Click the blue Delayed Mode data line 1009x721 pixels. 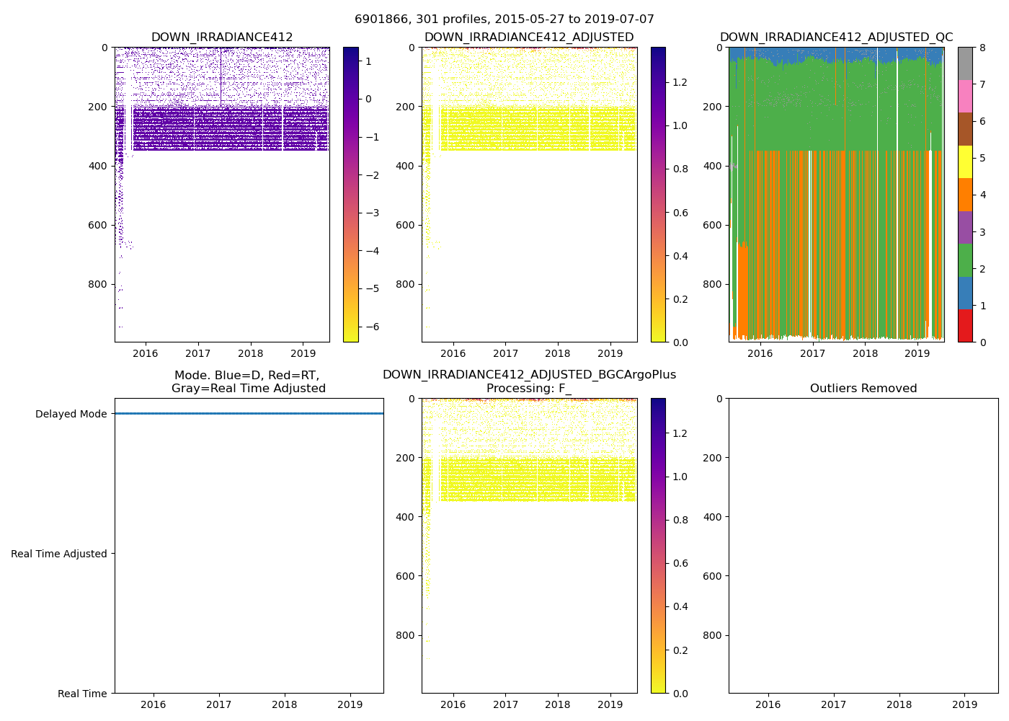click(249, 414)
